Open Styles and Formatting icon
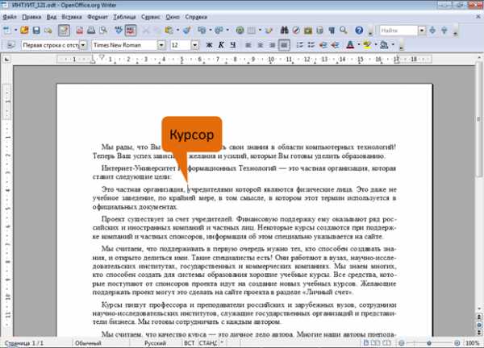 [x=10, y=45]
